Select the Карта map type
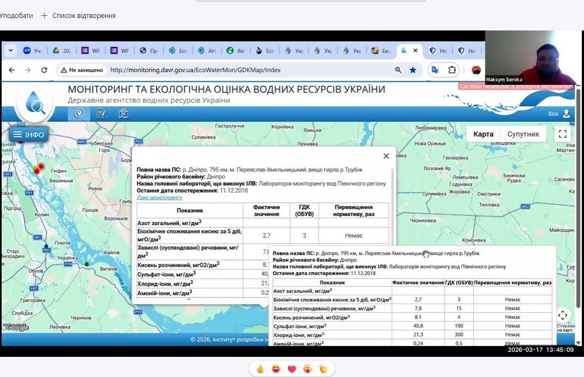This screenshot has height=377, width=584. tap(483, 134)
